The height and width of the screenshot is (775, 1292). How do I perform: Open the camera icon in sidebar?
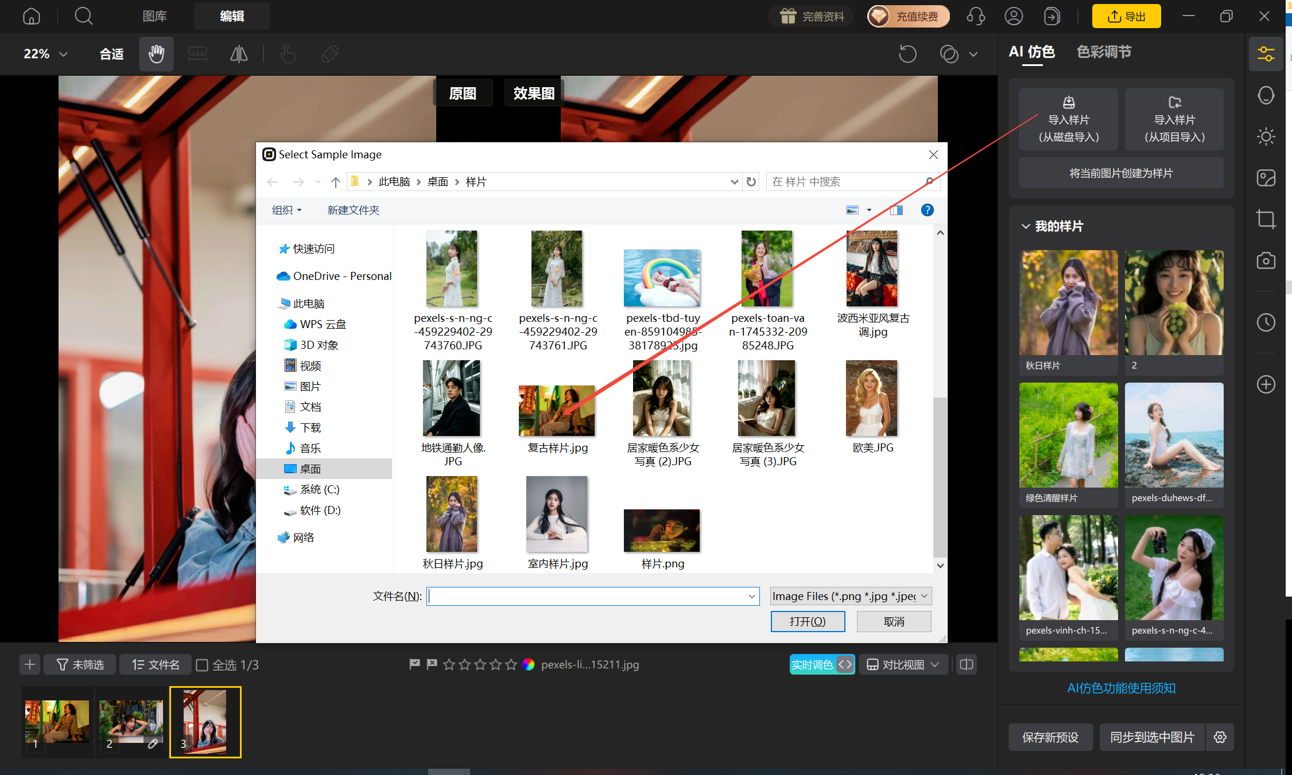click(x=1266, y=260)
